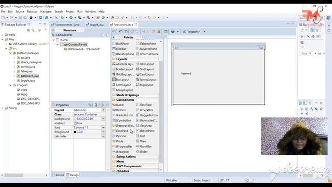Choose JProgressBar in palette
This screenshot has height=187, width=332.
122,146
